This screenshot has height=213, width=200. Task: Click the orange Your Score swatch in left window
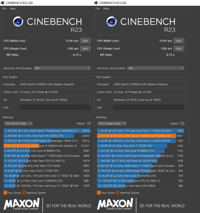pyautogui.click(x=5, y=193)
